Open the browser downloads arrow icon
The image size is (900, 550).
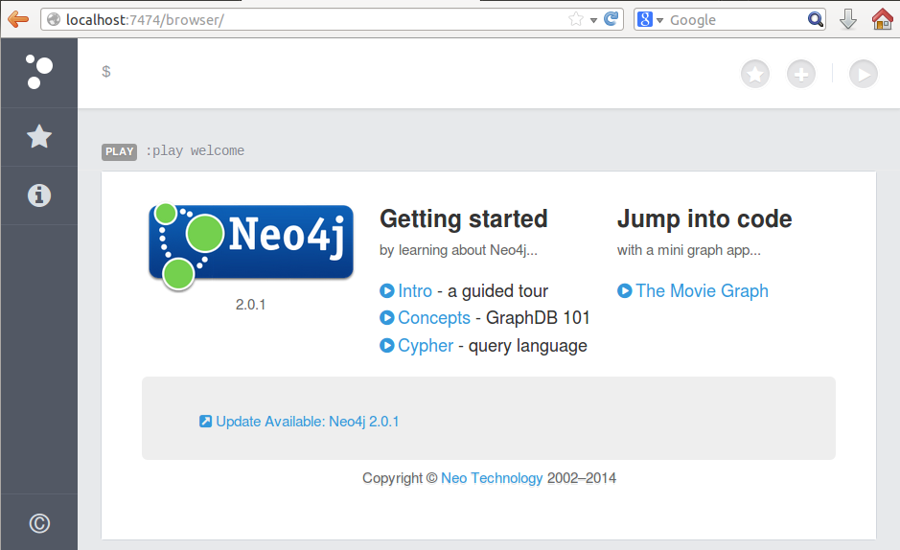coord(847,19)
